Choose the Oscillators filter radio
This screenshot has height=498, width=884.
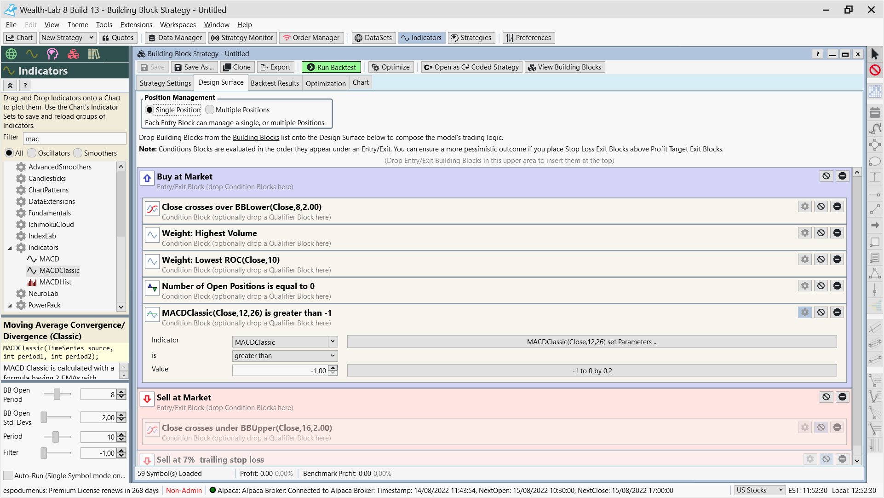coord(32,153)
